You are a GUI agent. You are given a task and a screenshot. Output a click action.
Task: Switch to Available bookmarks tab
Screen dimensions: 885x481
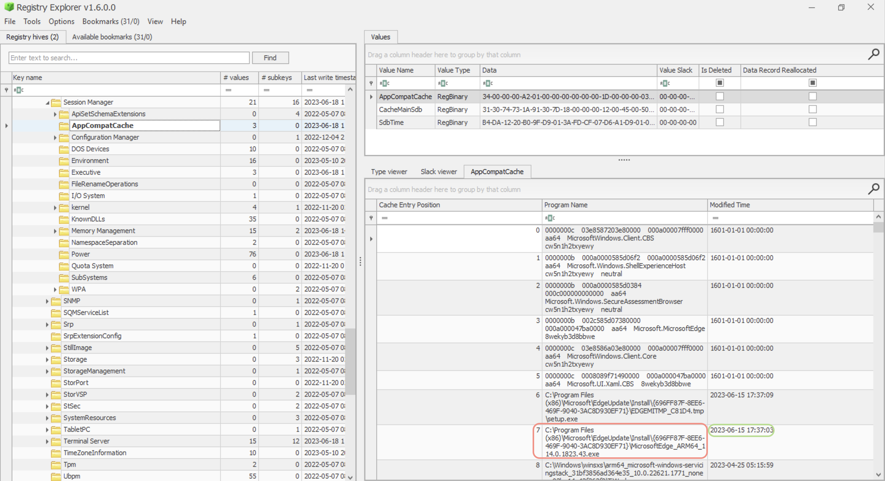point(112,37)
